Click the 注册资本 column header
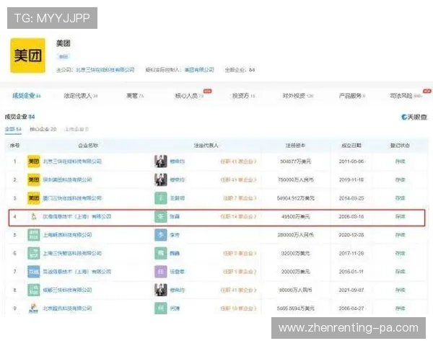 [295, 146]
